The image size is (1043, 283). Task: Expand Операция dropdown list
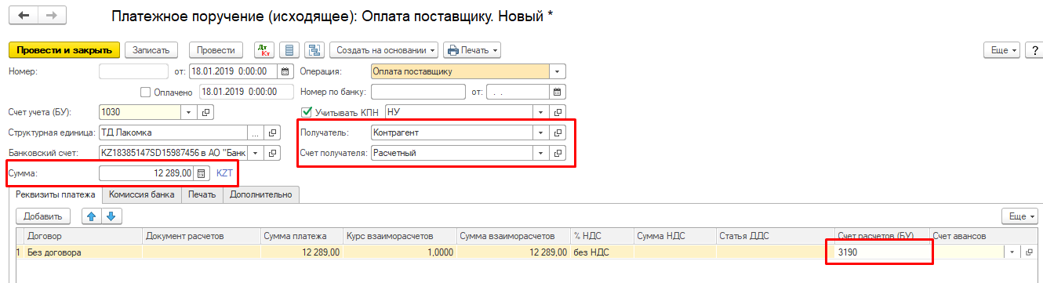[558, 71]
